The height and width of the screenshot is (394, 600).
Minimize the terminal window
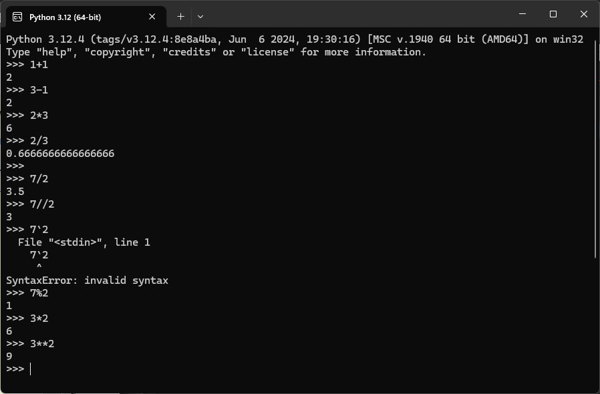(x=522, y=15)
